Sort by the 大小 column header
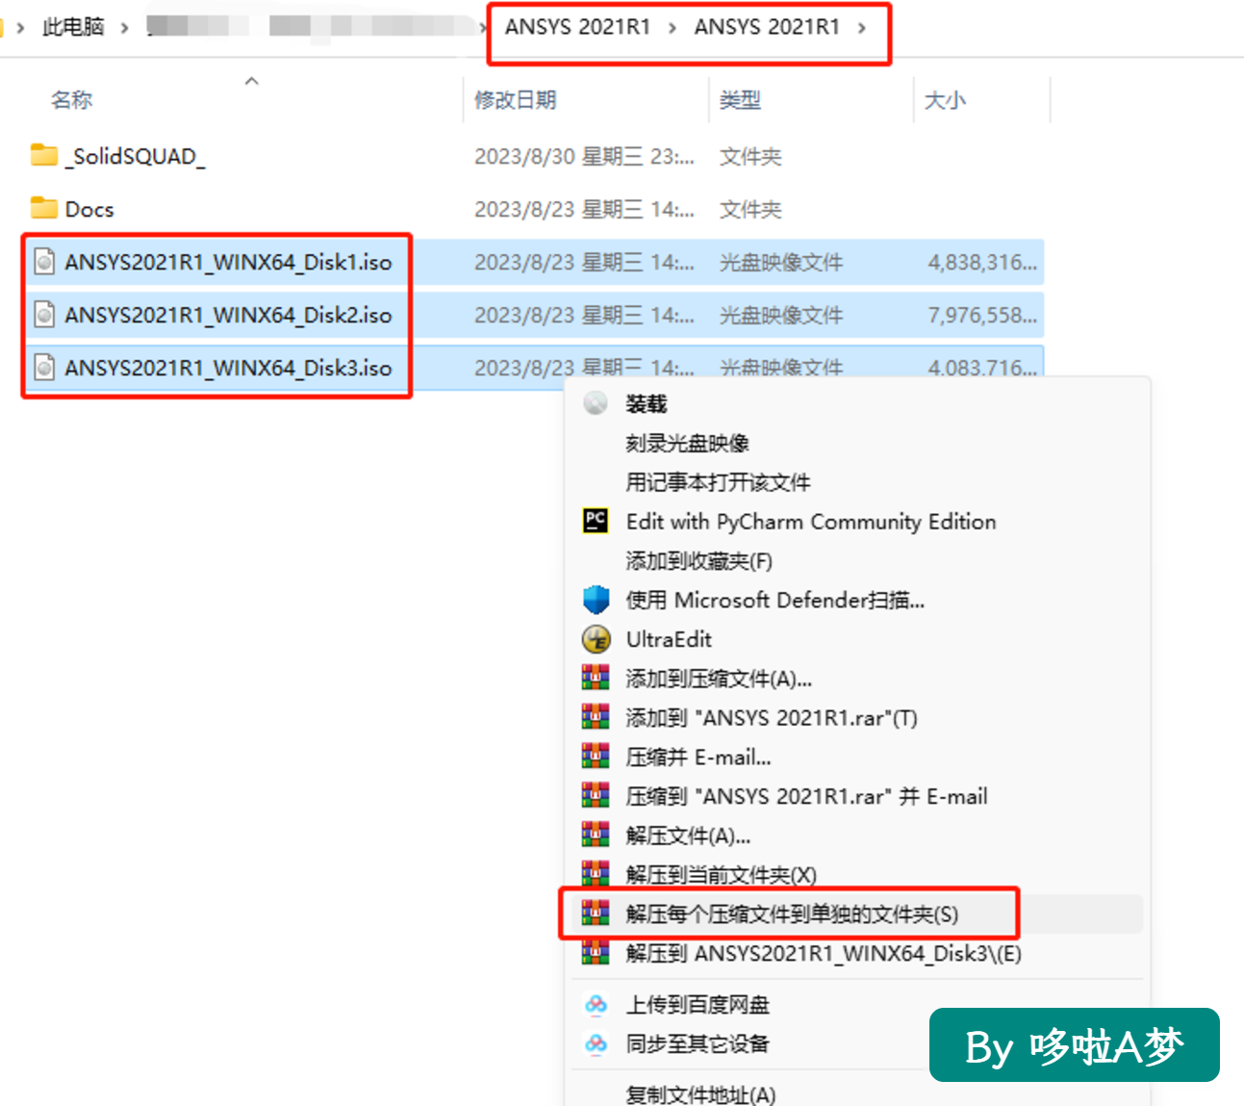 tap(945, 100)
